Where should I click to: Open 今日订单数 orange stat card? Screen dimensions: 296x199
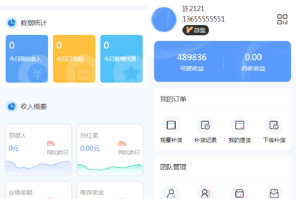click(74, 59)
